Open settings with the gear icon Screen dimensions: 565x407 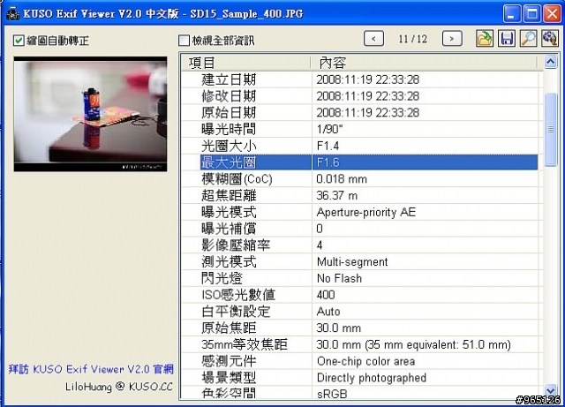(550, 39)
